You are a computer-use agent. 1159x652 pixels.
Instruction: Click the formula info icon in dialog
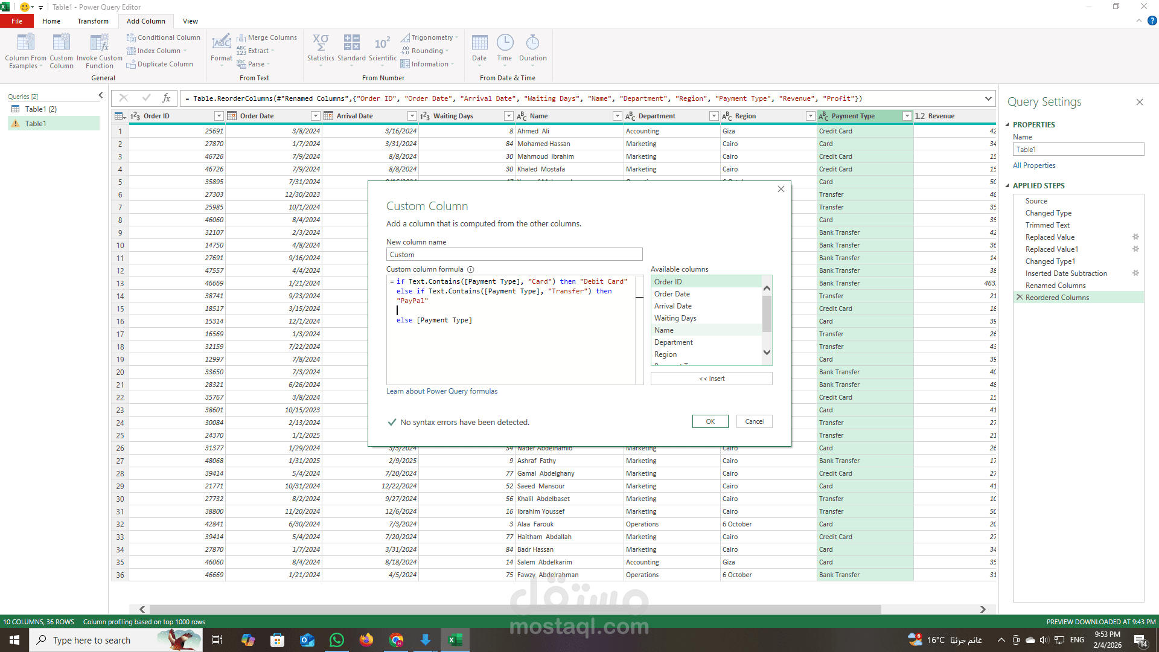click(471, 270)
